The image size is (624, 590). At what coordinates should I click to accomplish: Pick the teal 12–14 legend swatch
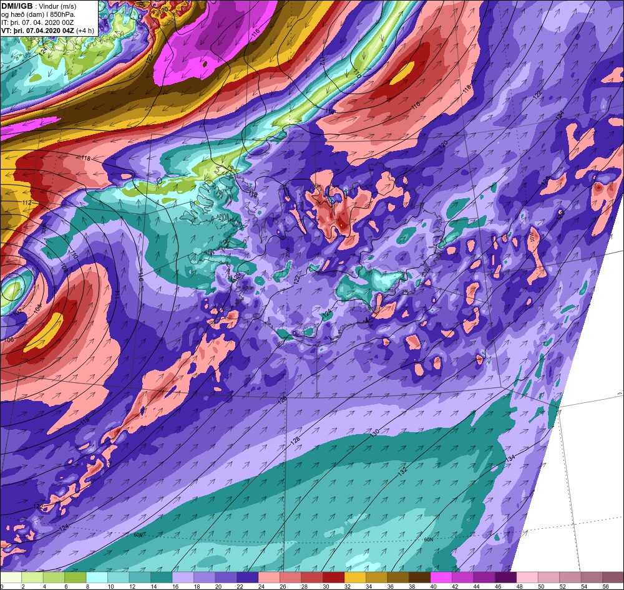pos(140,576)
